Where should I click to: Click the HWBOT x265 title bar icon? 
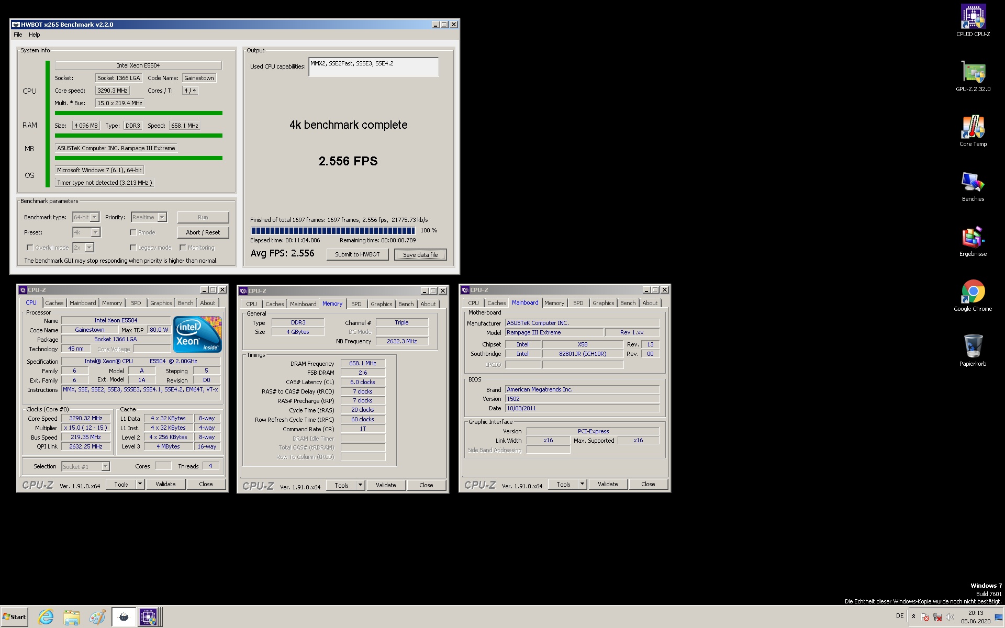click(16, 25)
